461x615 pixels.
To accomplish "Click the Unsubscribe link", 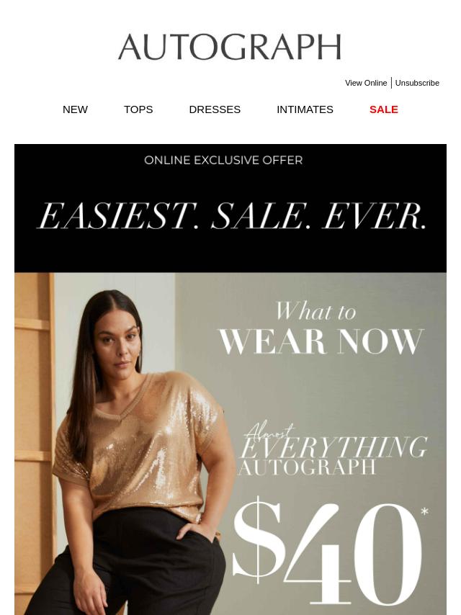I will coord(417,83).
